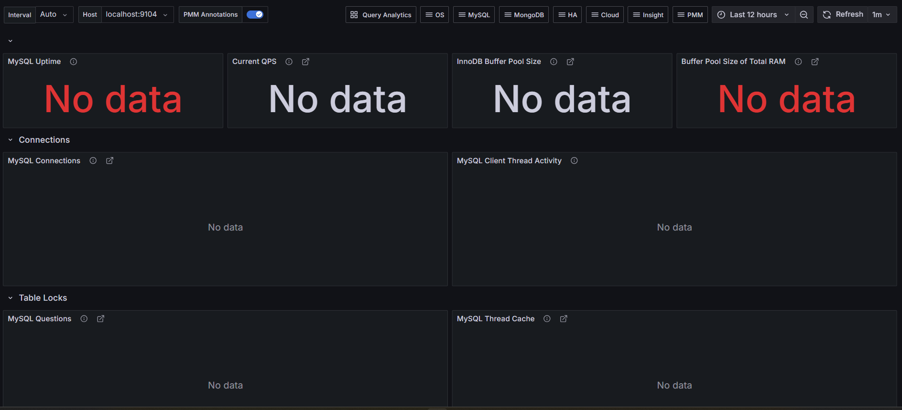The image size is (902, 410).
Task: Click the MySQL Questions panel title
Action: 40,319
